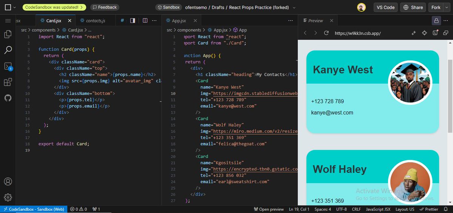Click the Fork button
This screenshot has width=453, height=213.
(x=436, y=7)
